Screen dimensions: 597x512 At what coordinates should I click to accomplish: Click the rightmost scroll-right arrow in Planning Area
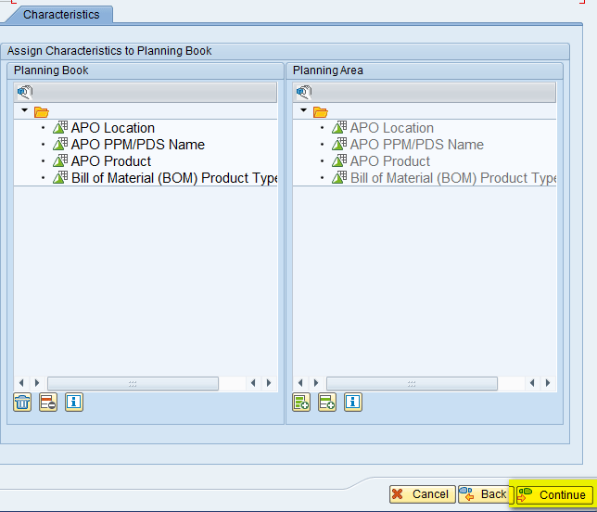click(x=548, y=383)
